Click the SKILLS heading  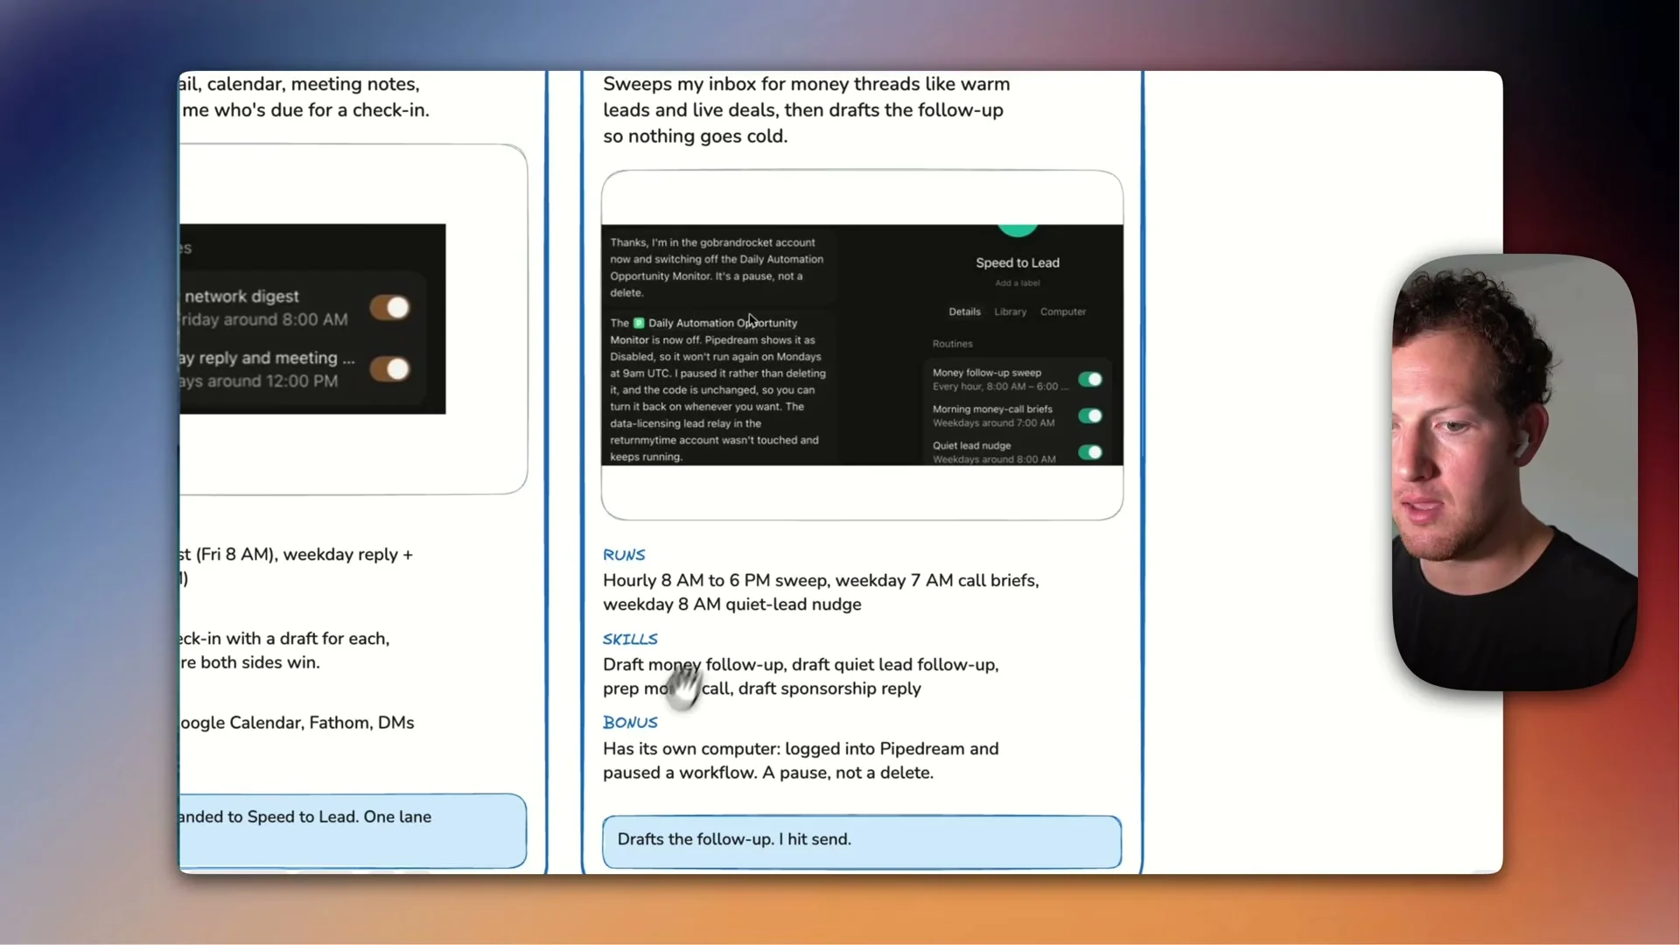coord(630,639)
